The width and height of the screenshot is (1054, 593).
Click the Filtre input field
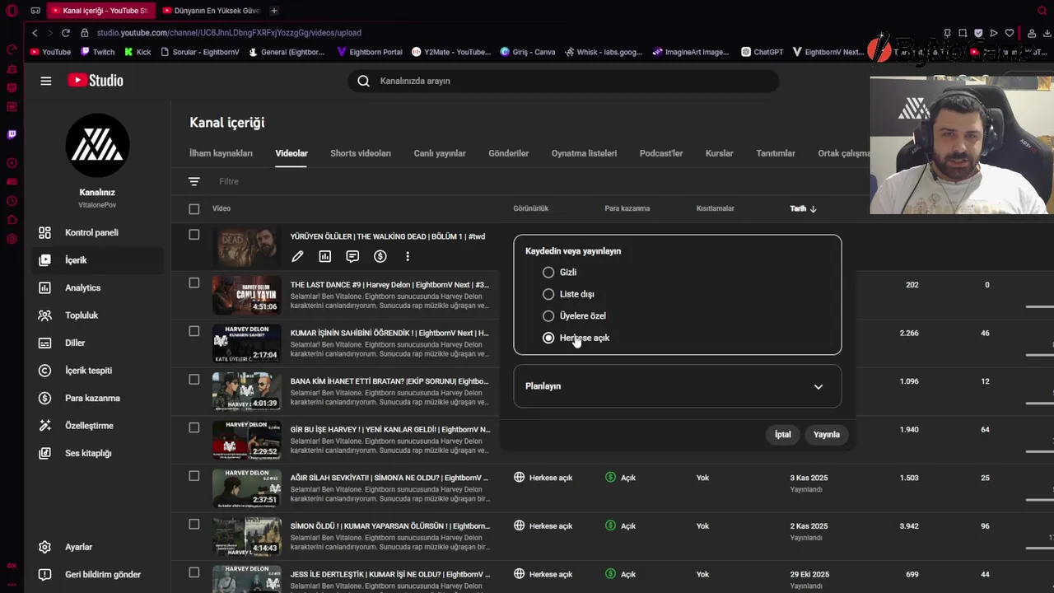click(x=229, y=181)
